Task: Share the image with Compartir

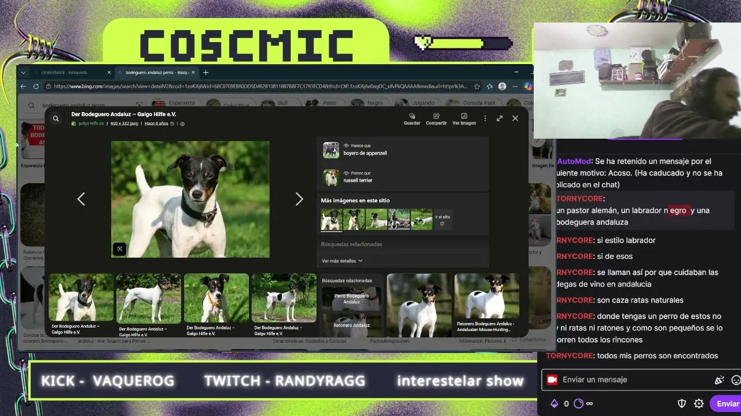Action: pyautogui.click(x=436, y=119)
